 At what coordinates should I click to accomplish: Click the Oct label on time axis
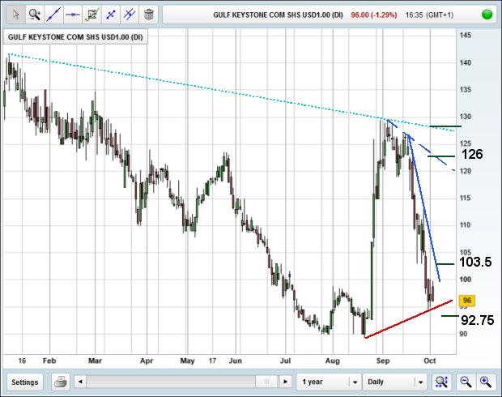coord(430,361)
